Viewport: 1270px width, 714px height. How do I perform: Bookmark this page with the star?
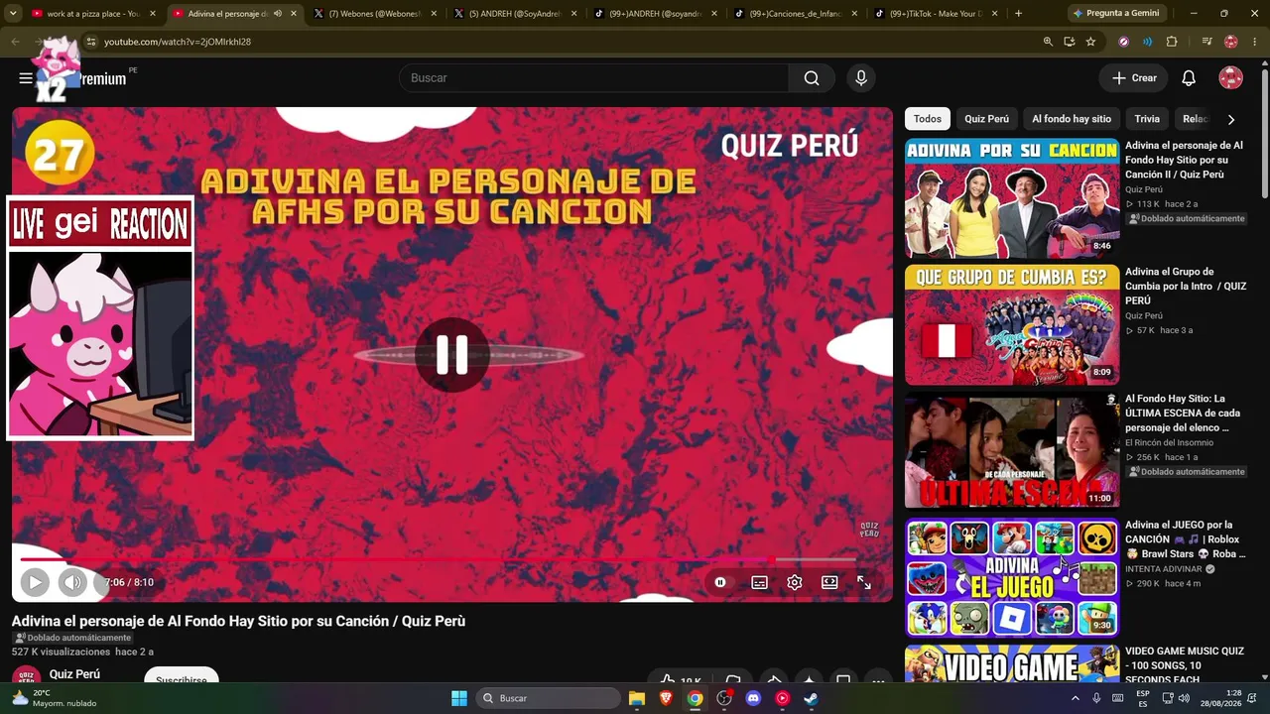[1091, 42]
